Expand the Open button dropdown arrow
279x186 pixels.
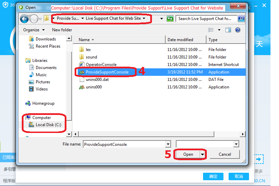pos(202,154)
